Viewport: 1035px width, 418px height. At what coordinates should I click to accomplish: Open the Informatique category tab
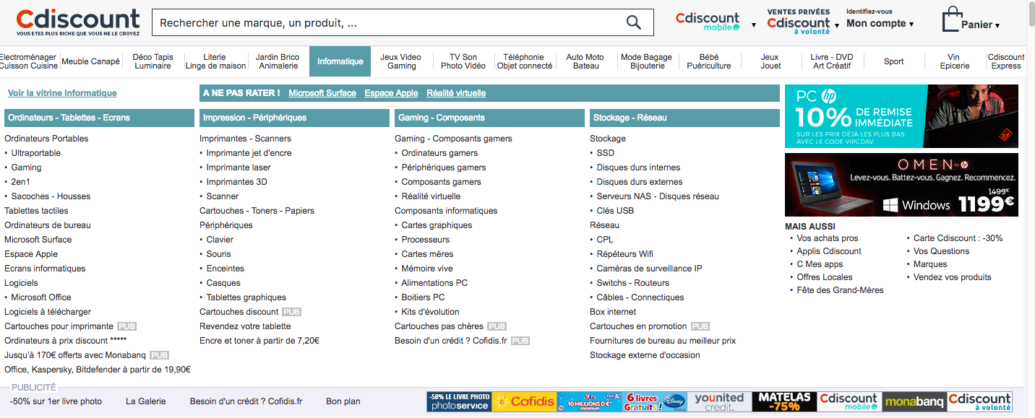coord(340,61)
